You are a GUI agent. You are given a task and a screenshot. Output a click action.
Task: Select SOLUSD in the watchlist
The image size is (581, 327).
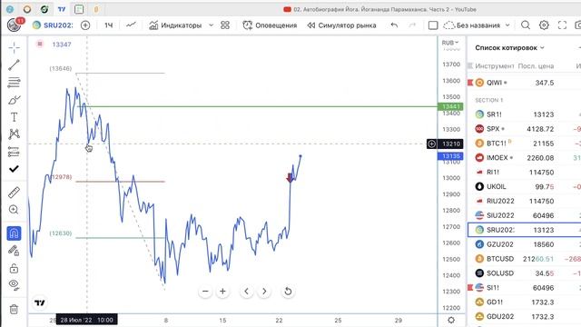point(525,273)
